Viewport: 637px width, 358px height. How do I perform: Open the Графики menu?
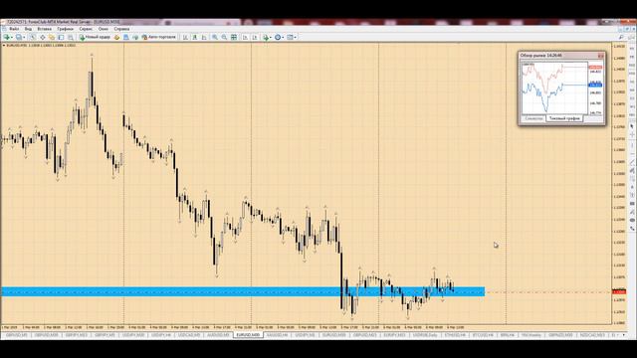coord(65,29)
